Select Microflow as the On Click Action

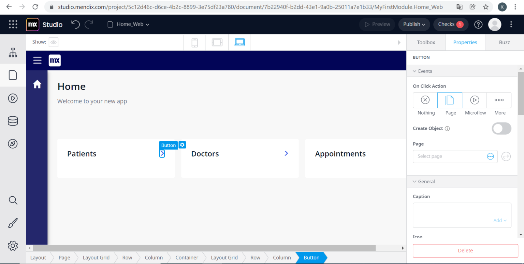pos(475,100)
